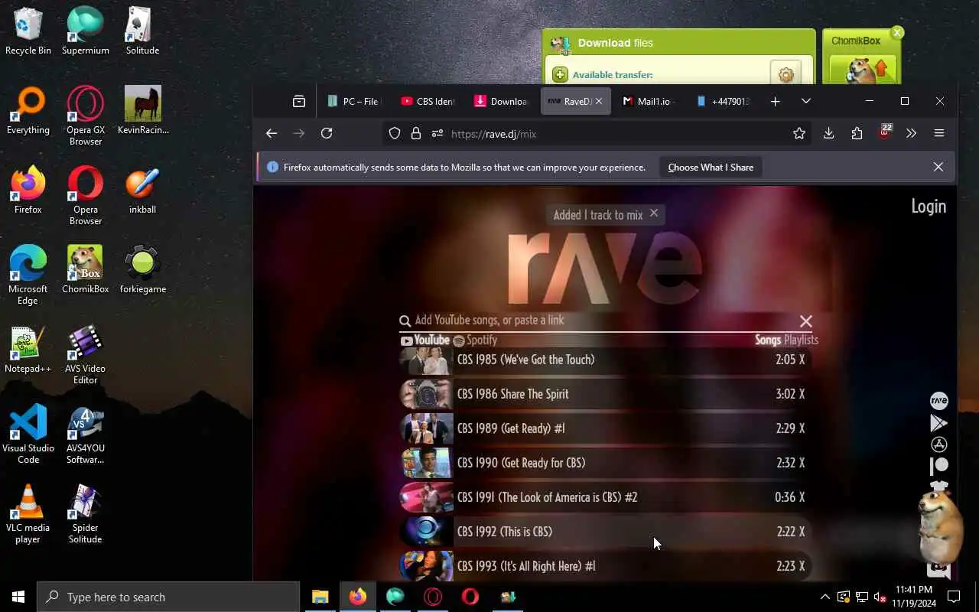This screenshot has width=979, height=612.
Task: Switch the search filter to Songs
Action: point(768,340)
